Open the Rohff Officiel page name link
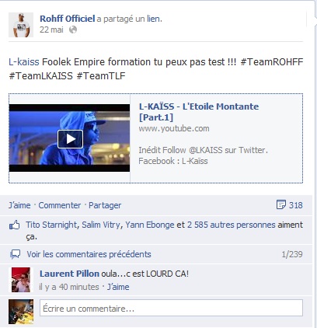 (68, 19)
